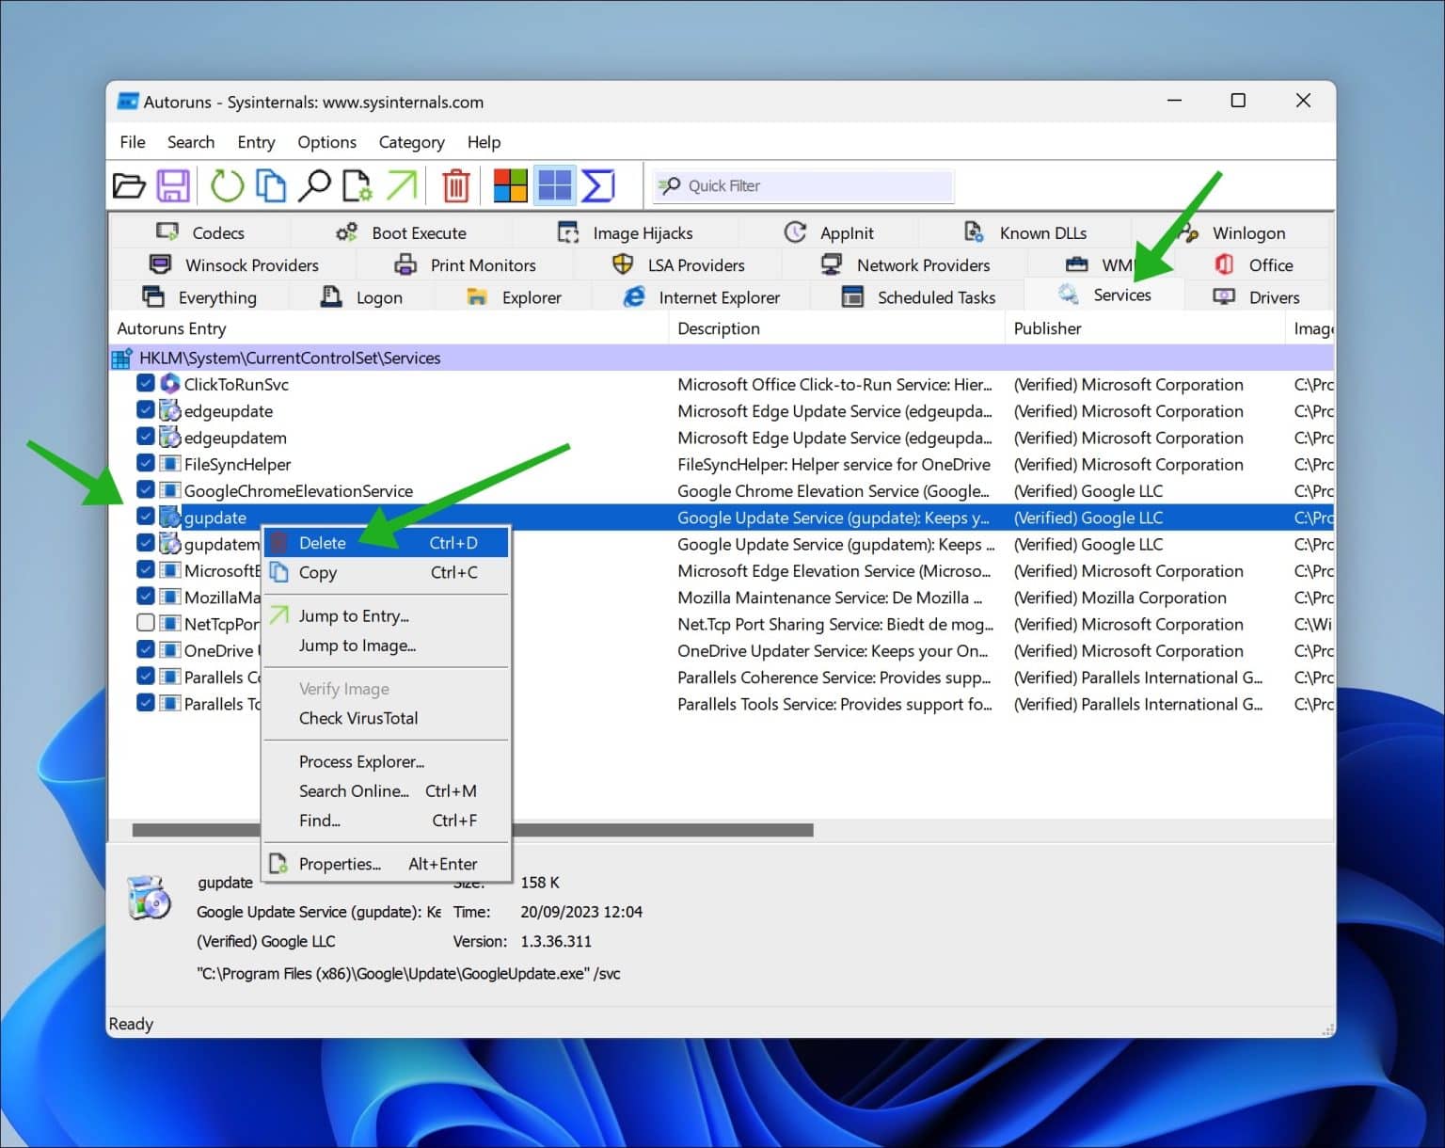1445x1148 pixels.
Task: Open the Entry menu
Action: pos(255,142)
